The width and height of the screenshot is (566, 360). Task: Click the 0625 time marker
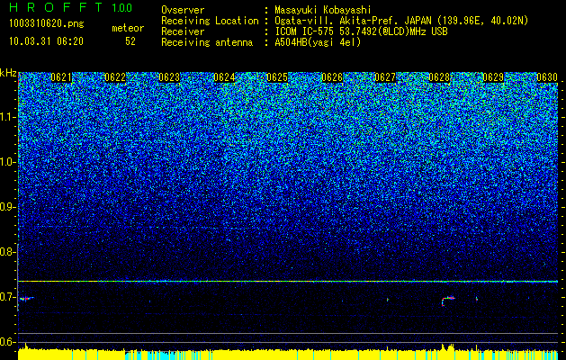pos(277,77)
